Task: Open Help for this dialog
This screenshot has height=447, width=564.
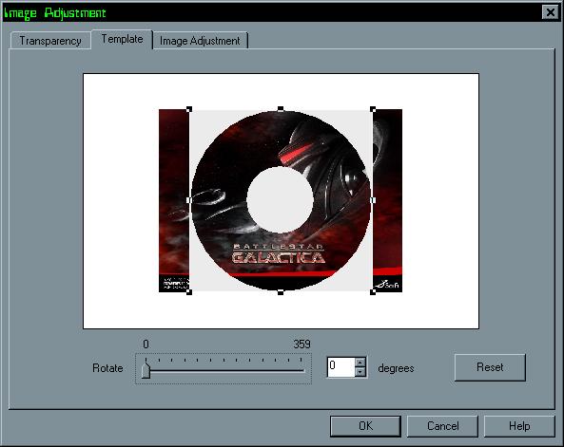Action: (519, 426)
